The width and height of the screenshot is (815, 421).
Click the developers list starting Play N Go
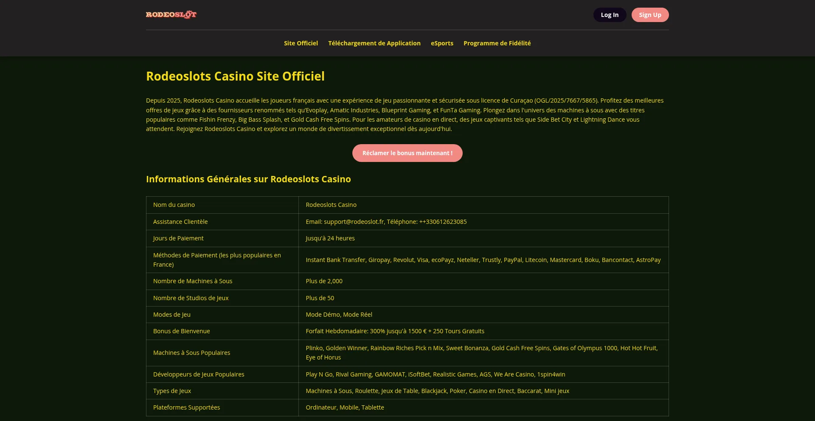pyautogui.click(x=483, y=374)
